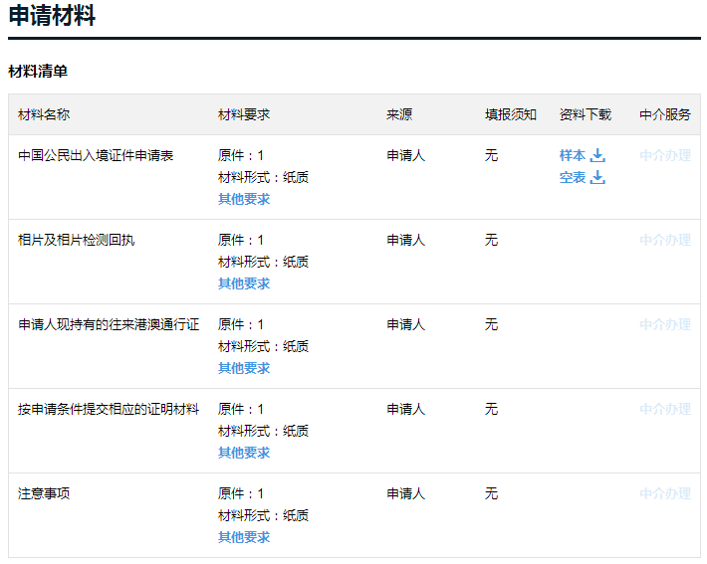Expand 其他要求 in the 注意事项 row
Image resolution: width=707 pixels, height=564 pixels.
[244, 537]
